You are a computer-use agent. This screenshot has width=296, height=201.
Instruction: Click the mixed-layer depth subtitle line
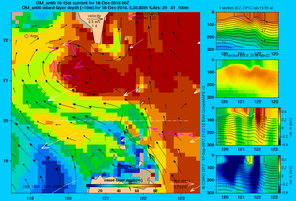105,8
